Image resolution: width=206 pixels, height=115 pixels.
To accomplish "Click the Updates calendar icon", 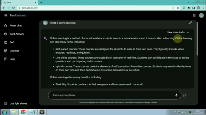I will [x=5, y=51].
